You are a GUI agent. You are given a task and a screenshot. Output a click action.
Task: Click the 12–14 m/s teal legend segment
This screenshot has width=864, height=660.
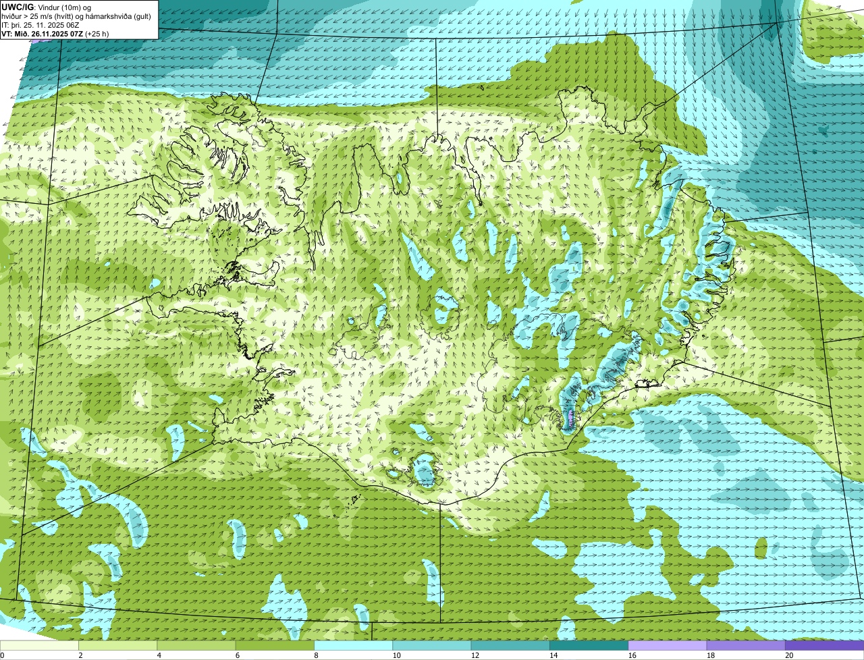coord(510,646)
